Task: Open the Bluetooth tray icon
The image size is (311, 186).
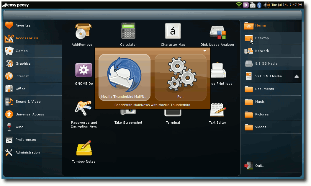Action: coord(259,5)
